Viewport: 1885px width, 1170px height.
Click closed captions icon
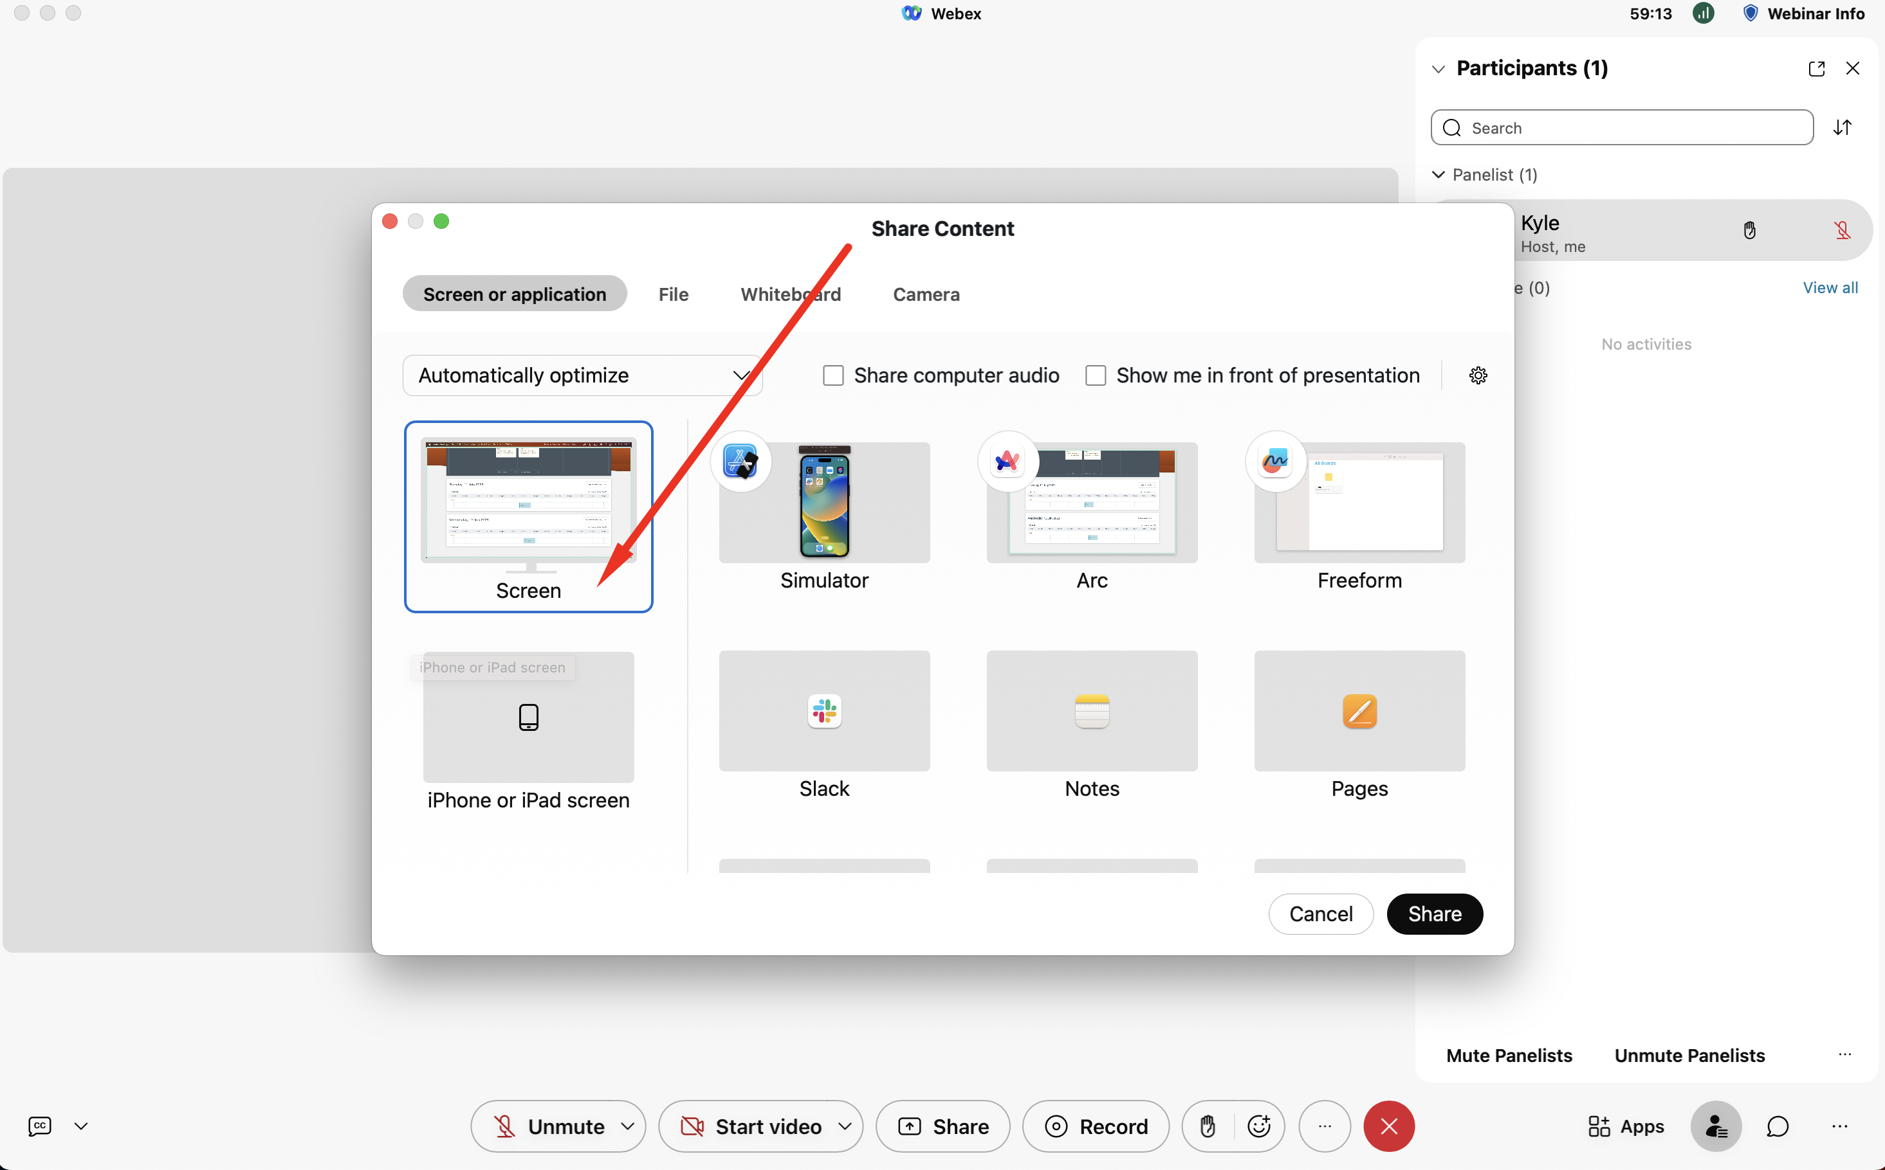39,1126
